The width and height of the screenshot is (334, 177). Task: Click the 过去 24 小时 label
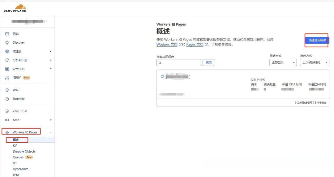pos(258,80)
